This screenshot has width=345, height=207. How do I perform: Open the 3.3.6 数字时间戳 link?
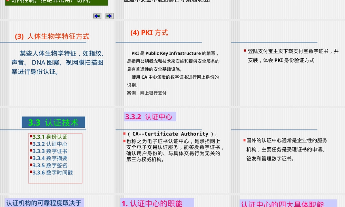52,172
